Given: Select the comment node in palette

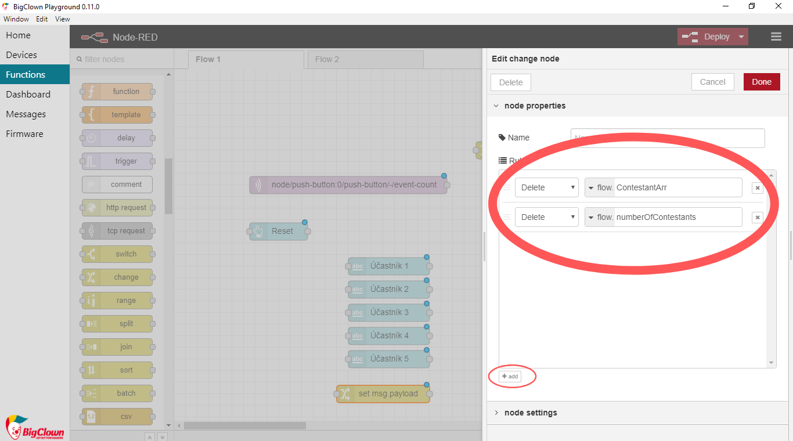Looking at the screenshot, I should 117,185.
